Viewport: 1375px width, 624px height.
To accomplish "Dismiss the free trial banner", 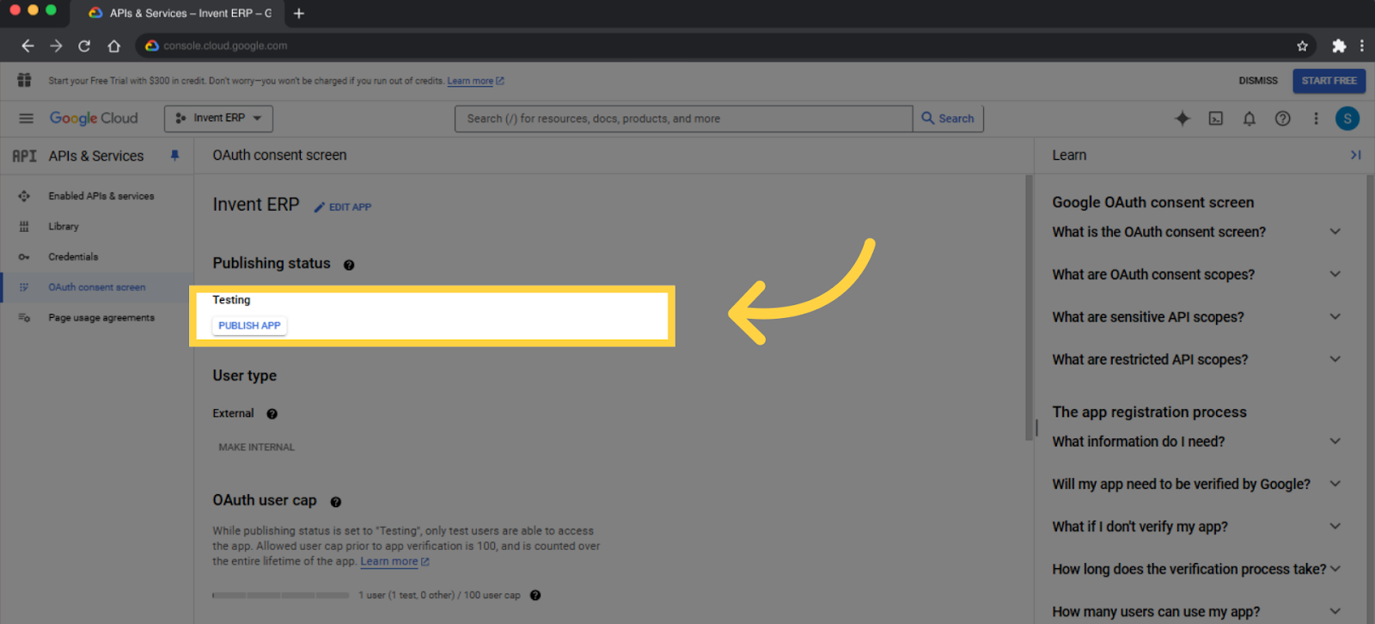I will coord(1258,81).
